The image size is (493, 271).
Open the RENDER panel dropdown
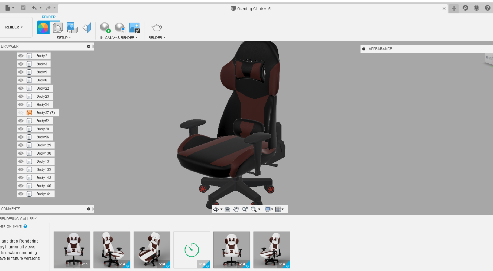(x=157, y=38)
